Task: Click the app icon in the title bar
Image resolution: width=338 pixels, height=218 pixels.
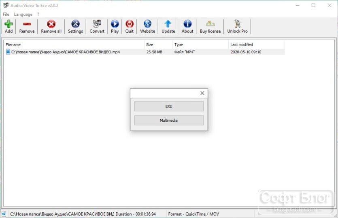Action: point(6,5)
